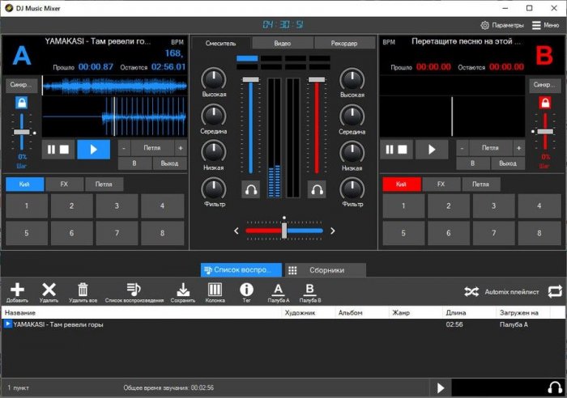The width and height of the screenshot is (567, 398).
Task: Click the crossfader right arrow
Action: coord(333,231)
